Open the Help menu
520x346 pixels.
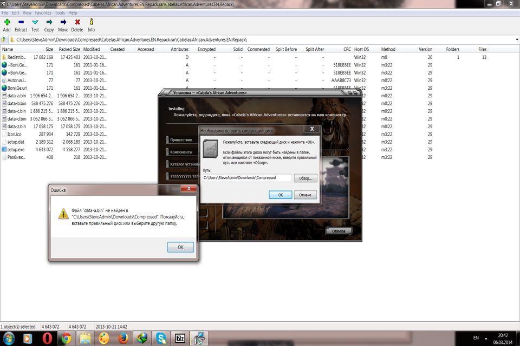[x=73, y=13]
